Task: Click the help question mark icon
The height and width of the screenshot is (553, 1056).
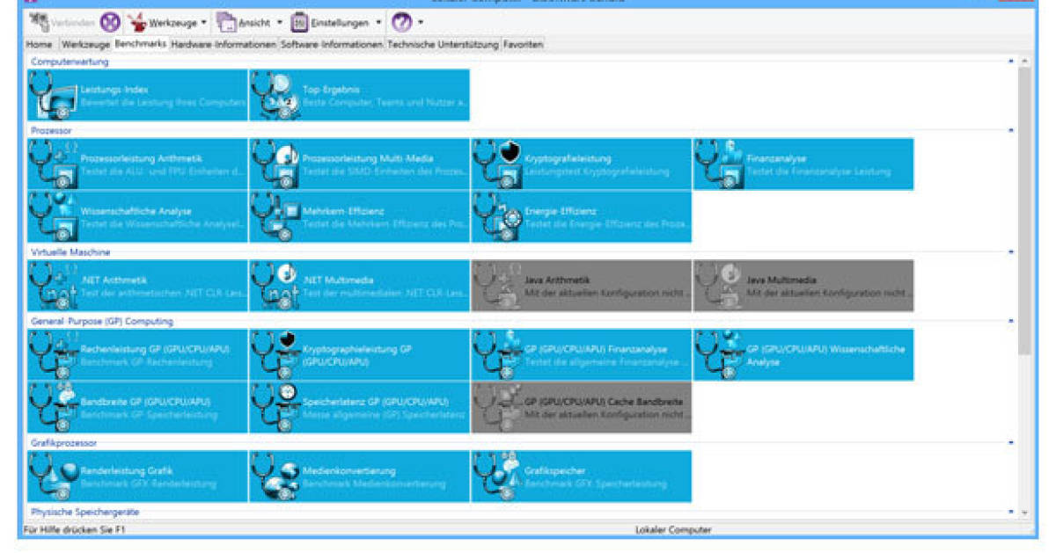Action: click(x=402, y=22)
